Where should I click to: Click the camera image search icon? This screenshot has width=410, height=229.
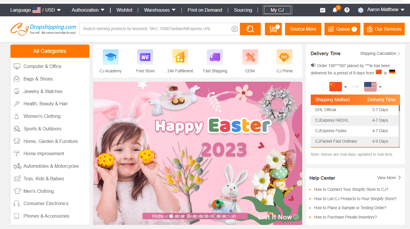tap(234, 29)
